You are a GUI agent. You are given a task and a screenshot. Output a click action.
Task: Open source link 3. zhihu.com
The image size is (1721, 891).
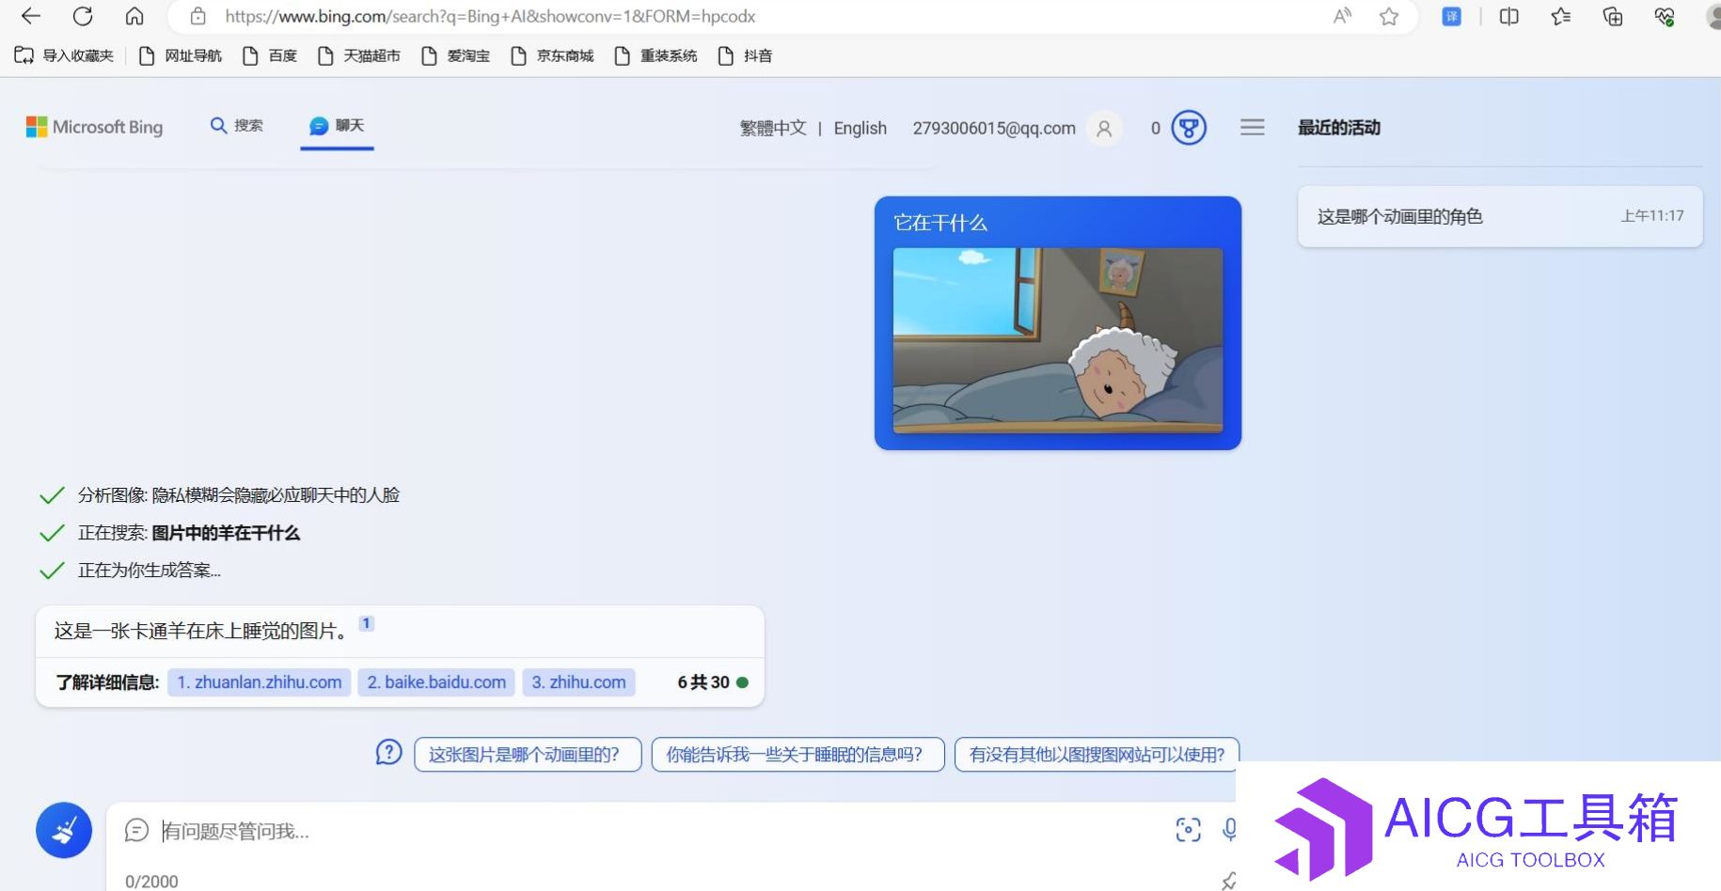(578, 682)
